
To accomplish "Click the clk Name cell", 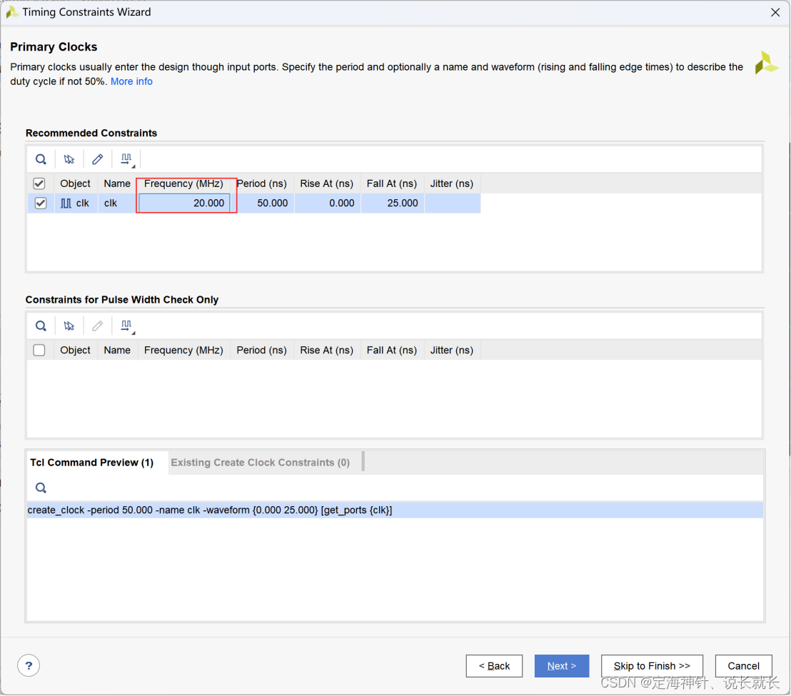I will [117, 203].
